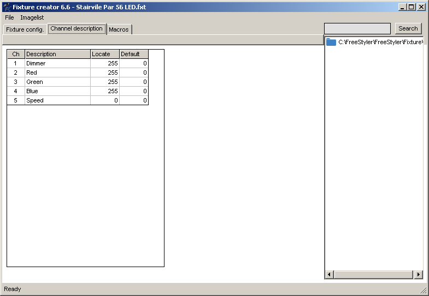This screenshot has width=429, height=296.
Task: Click the horizontal scrollbar track in folder panel
Action: tap(373, 274)
